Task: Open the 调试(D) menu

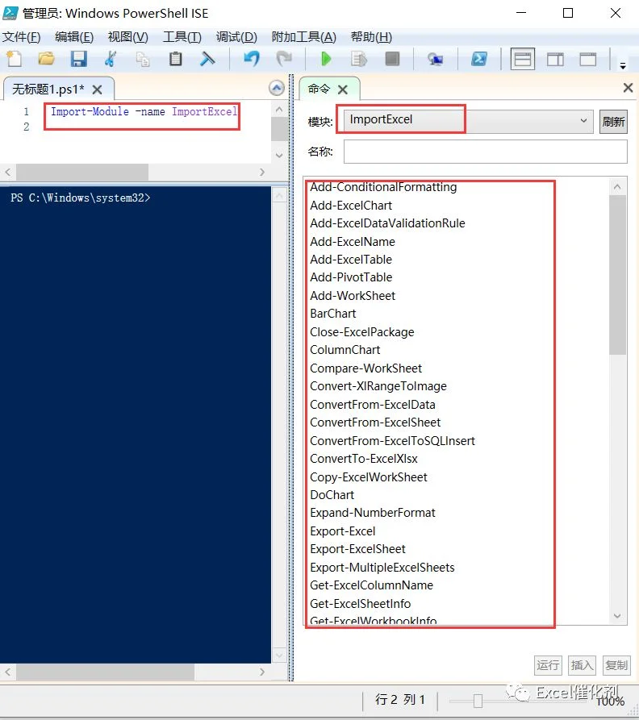Action: (236, 37)
